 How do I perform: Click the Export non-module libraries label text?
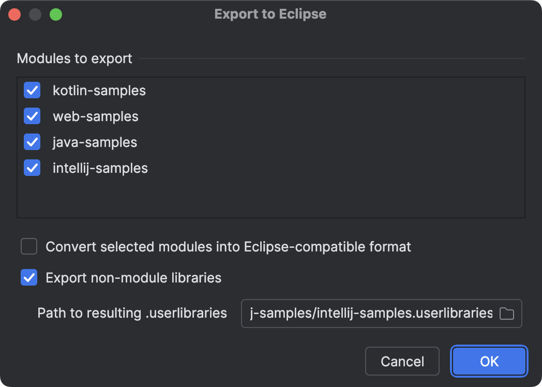pos(133,278)
